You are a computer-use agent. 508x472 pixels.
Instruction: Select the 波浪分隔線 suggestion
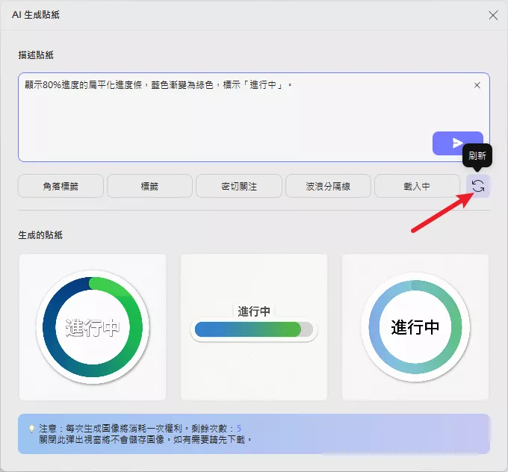tap(328, 186)
